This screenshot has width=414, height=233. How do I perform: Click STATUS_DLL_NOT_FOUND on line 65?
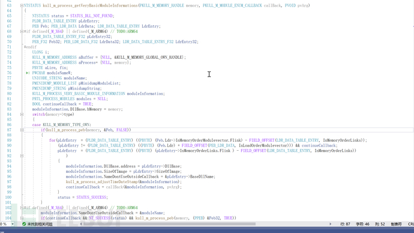click(x=91, y=16)
